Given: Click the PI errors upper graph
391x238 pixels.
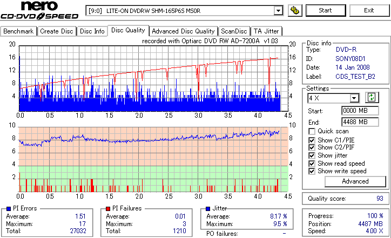Looking at the screenshot, I should coord(153,78).
